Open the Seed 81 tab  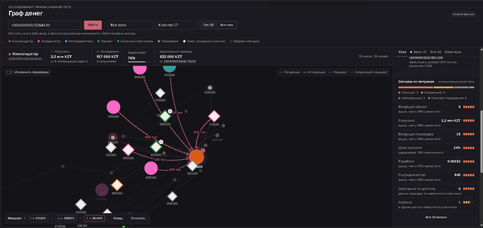point(418,52)
